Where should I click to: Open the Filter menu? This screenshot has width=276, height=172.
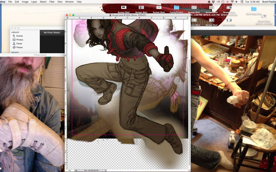coord(52,2)
